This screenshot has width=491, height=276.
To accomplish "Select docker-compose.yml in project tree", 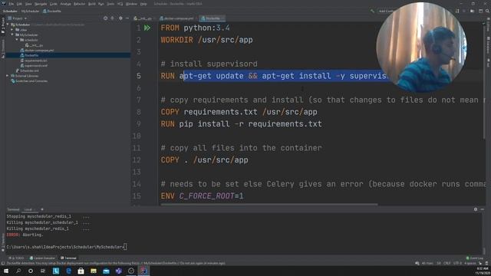I will click(x=37, y=50).
